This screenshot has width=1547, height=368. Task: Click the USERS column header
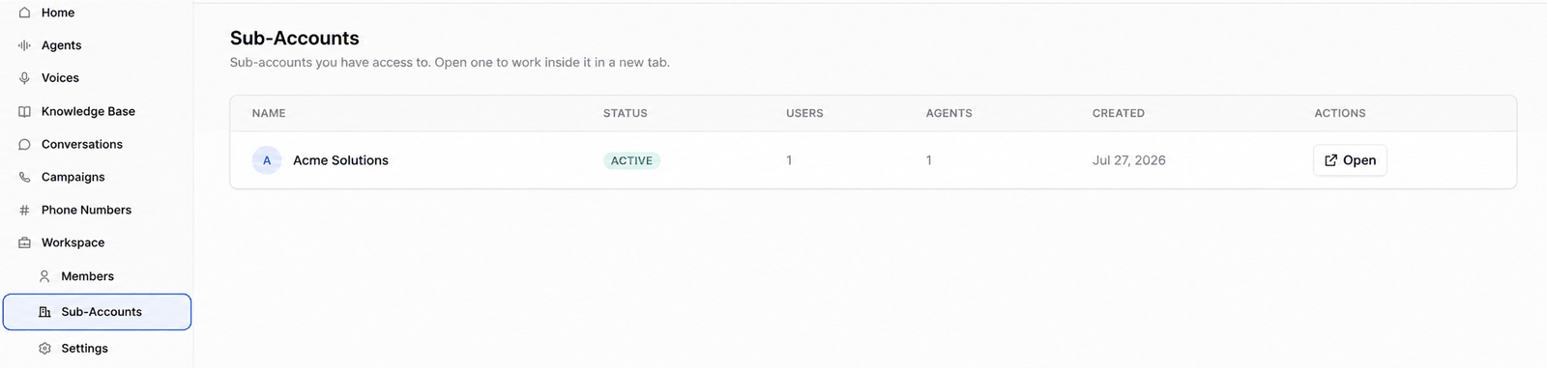[804, 113]
